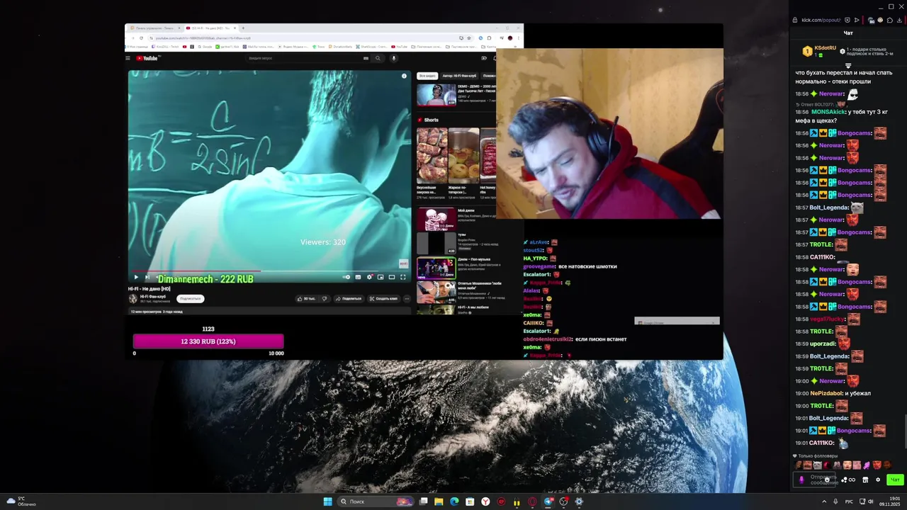Play the YouTube video with the play button

[x=136, y=277]
